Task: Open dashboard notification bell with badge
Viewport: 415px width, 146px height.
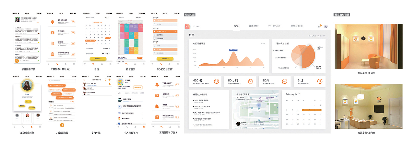Action: [319, 26]
